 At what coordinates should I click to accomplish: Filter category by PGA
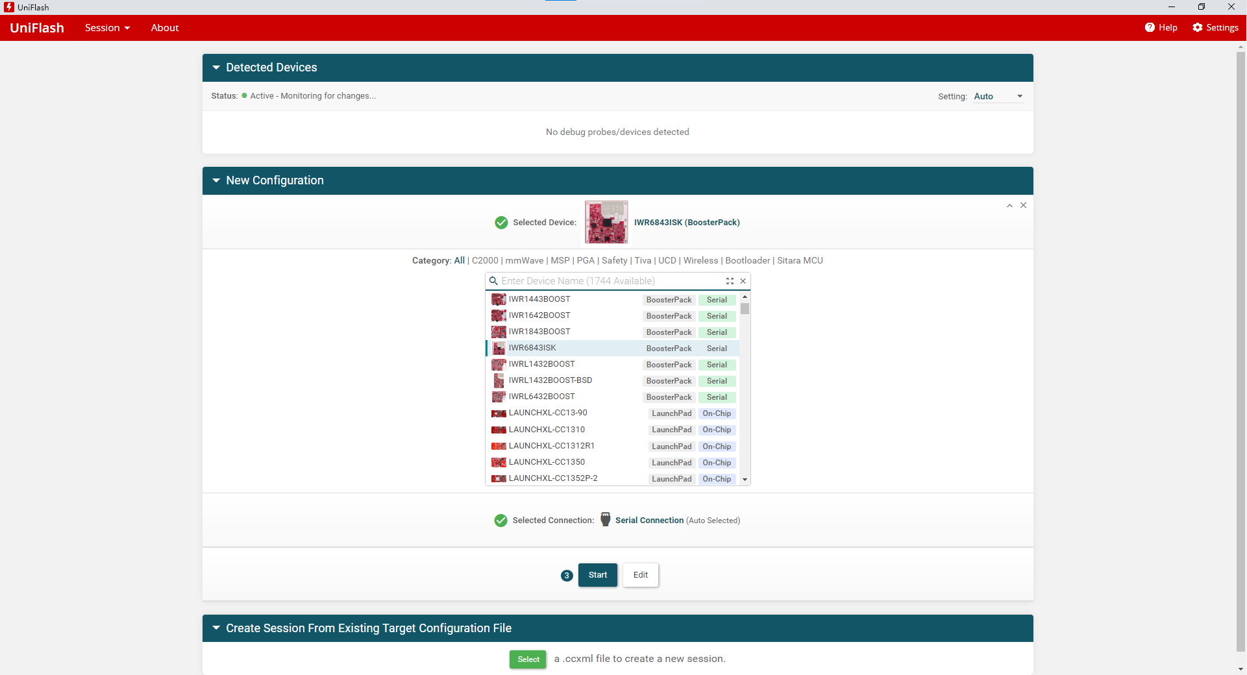(586, 260)
